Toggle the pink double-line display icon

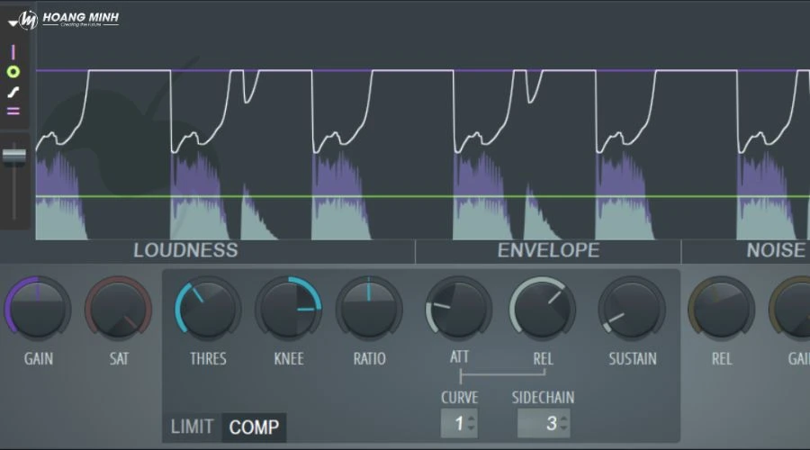13,111
